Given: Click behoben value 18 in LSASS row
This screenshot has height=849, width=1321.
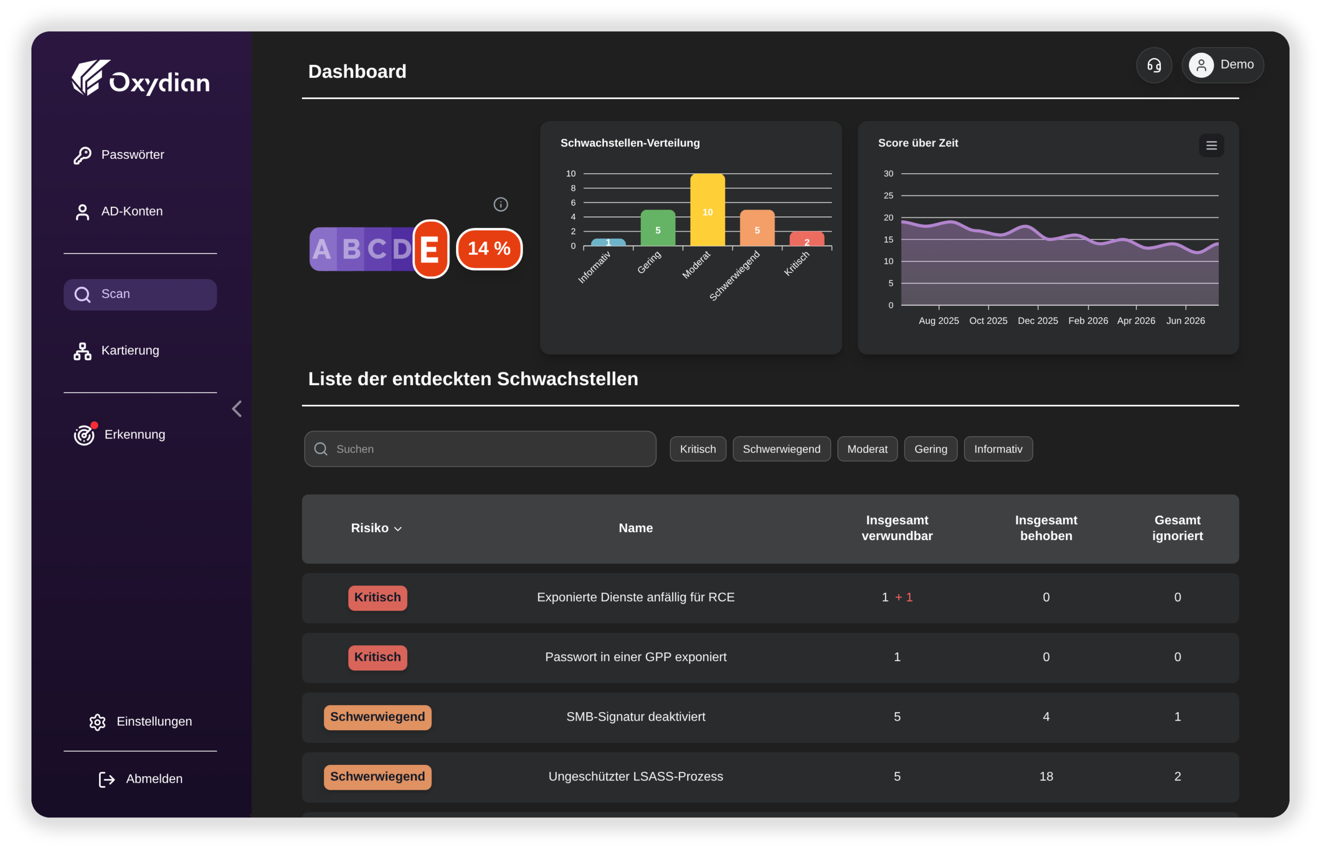Looking at the screenshot, I should (1046, 777).
